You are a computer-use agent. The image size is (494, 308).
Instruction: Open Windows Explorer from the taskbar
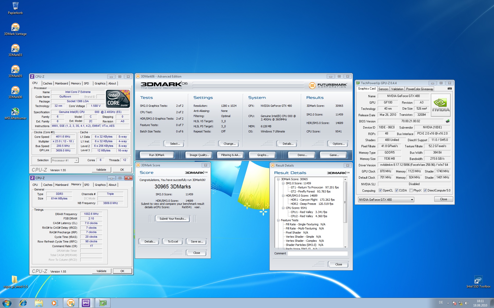click(39, 303)
